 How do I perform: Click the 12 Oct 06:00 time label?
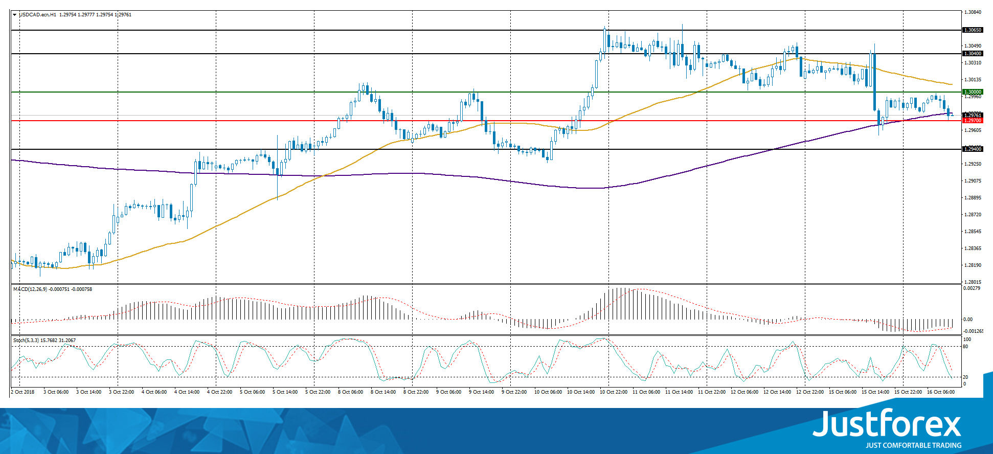(744, 392)
